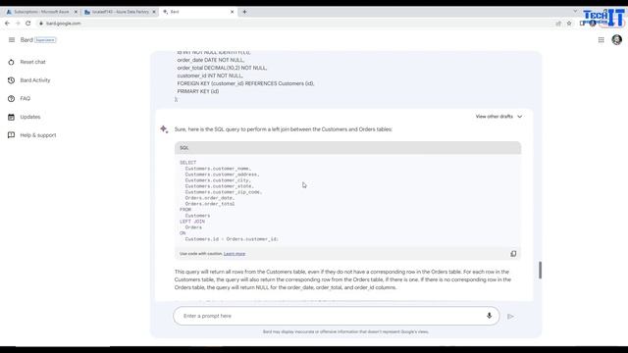
Task: Click the 'FOREIGN KEY (customer_id)' line
Action: click(x=246, y=83)
